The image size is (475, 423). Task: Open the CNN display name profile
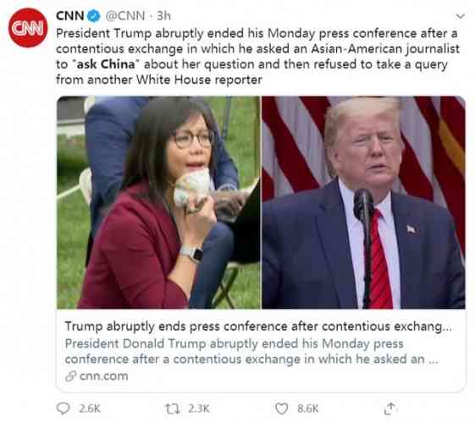[x=70, y=15]
